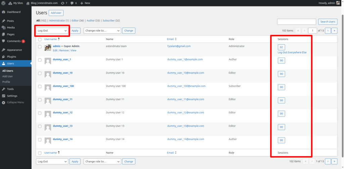Image resolution: width=344 pixels, height=169 pixels.
Task: Open the Media library menu
Action: click(x=11, y=27)
